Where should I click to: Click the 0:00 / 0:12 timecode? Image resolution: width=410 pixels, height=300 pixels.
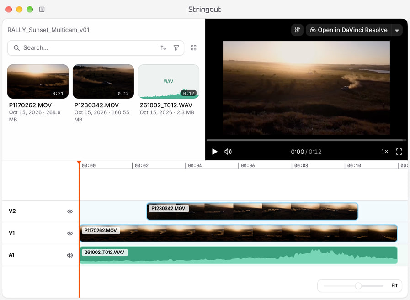[306, 152]
